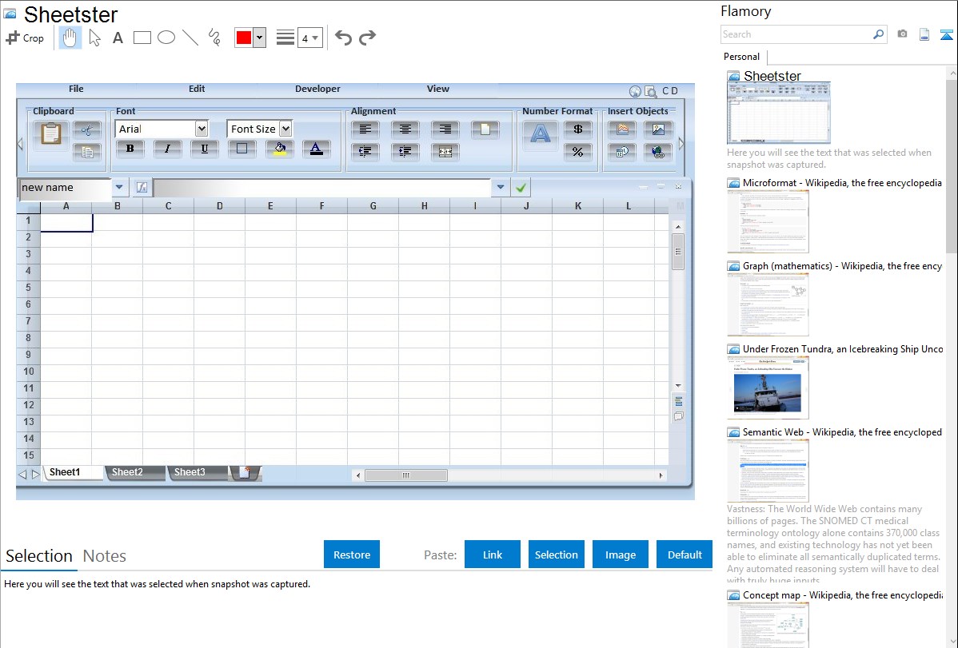The width and height of the screenshot is (958, 648).
Task: Select the arrow pointer tool
Action: pos(94,38)
